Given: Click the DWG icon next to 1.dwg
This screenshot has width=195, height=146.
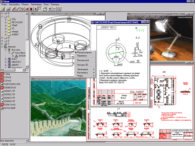Looking at the screenshot, I should (x=2, y=74).
